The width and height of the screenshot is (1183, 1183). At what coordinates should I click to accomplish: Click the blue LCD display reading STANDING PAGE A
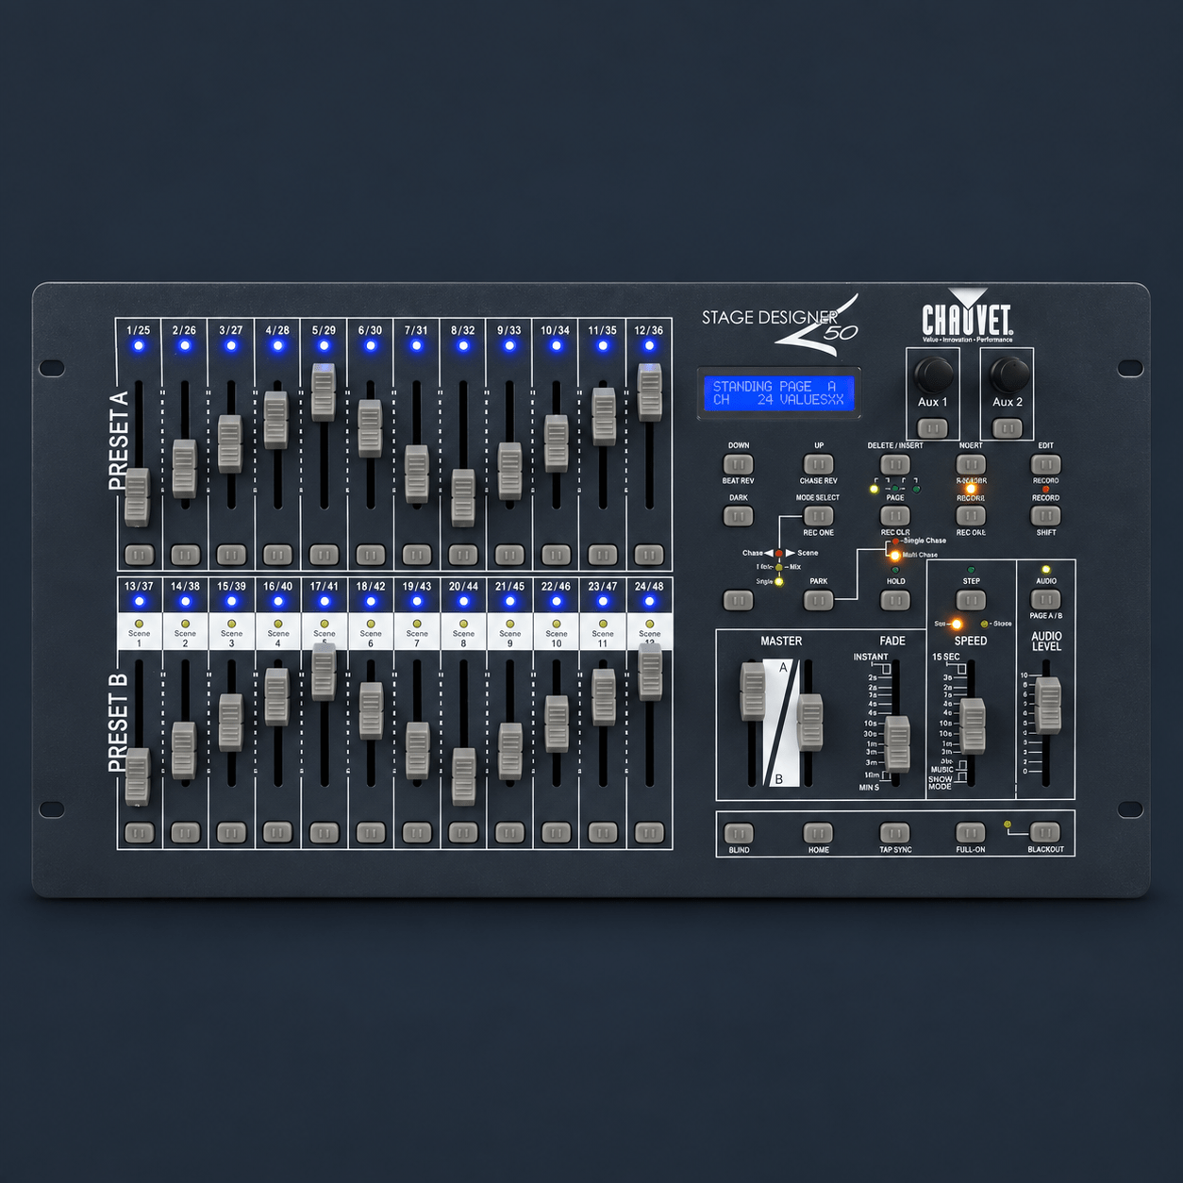pos(778,392)
